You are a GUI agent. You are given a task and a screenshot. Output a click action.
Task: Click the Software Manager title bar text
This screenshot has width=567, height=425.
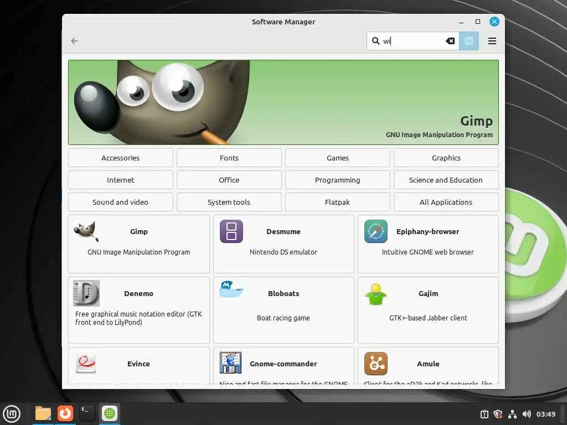click(283, 22)
